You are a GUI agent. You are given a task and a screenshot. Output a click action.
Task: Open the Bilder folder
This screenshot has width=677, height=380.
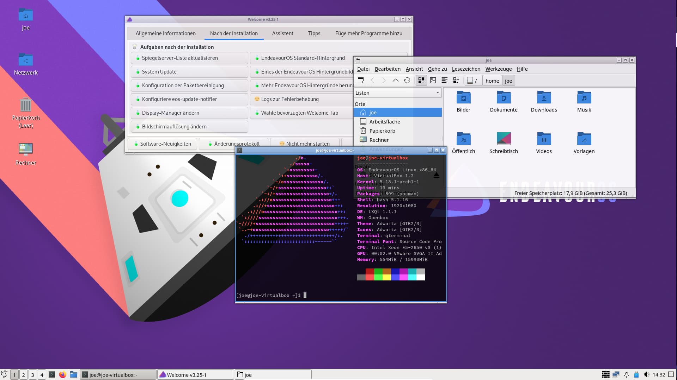(463, 102)
